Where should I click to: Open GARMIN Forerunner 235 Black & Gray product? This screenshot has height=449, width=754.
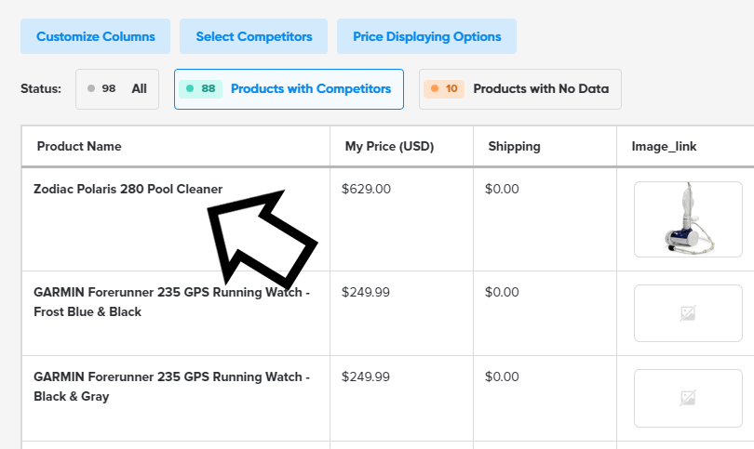(171, 387)
